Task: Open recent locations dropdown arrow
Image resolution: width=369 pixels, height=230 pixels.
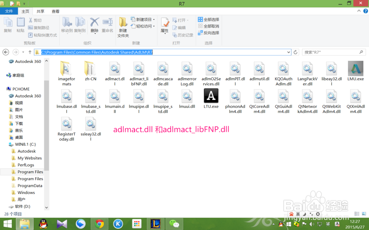Action: pyautogui.click(x=23, y=52)
